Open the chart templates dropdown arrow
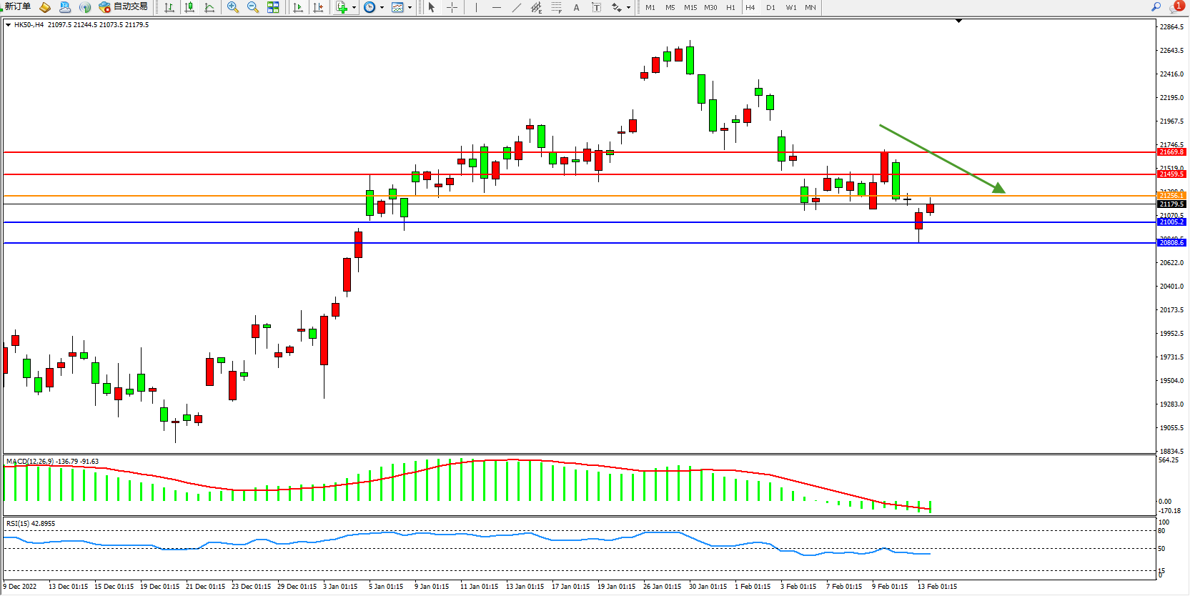This screenshot has height=596, width=1190. 410,8
